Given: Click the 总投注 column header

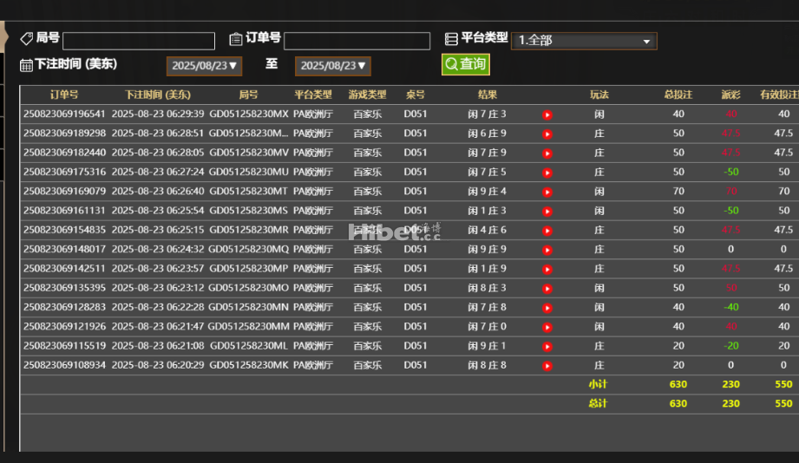Looking at the screenshot, I should (x=678, y=95).
